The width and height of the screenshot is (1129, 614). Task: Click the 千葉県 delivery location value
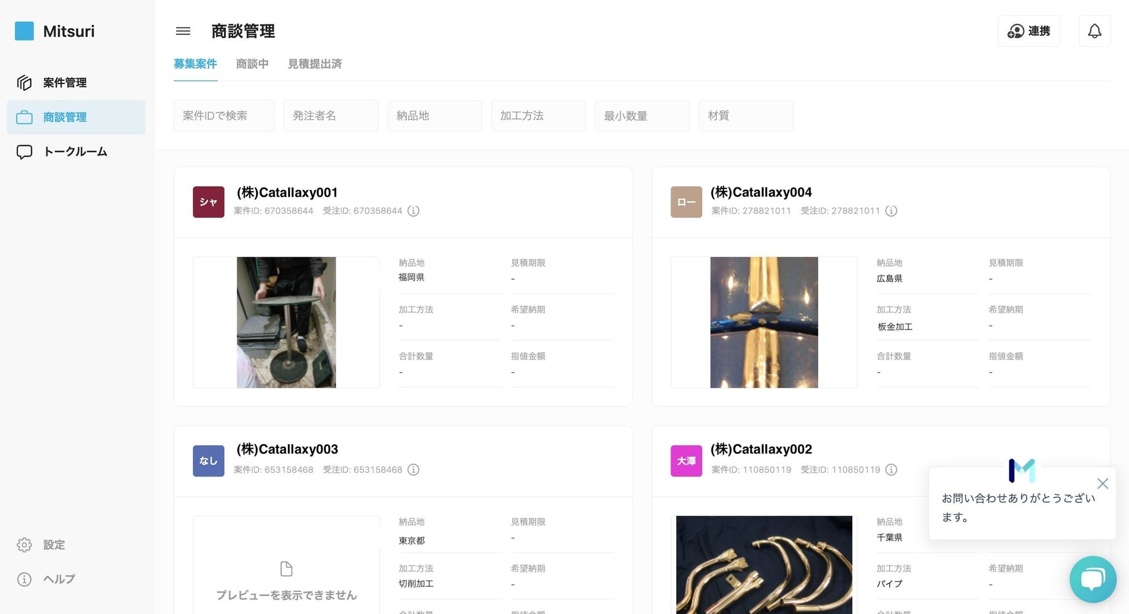889,538
